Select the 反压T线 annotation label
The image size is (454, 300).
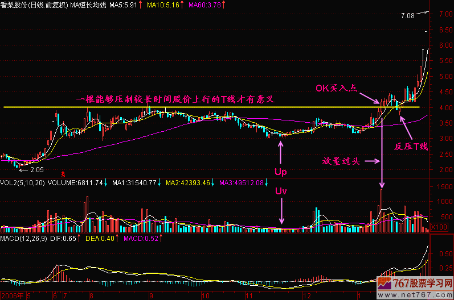[411, 147]
